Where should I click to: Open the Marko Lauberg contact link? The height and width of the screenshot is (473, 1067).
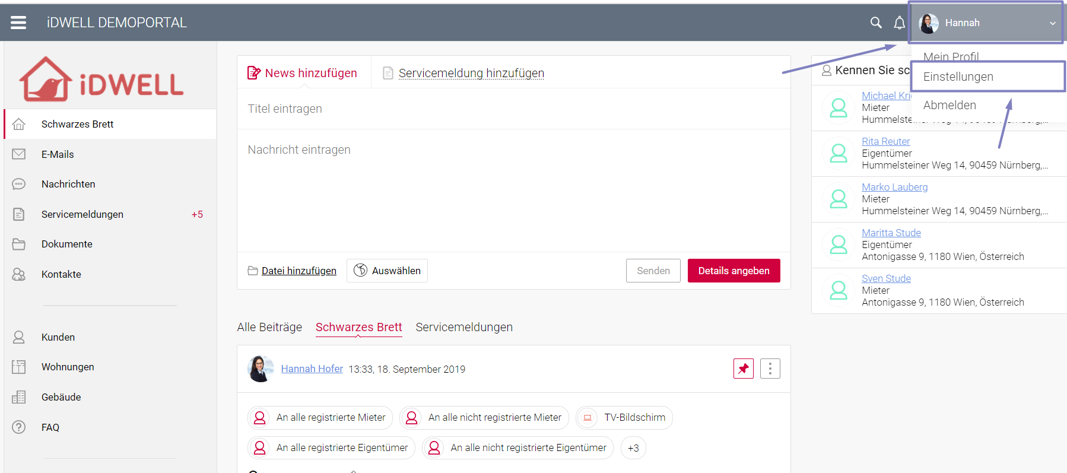point(894,187)
